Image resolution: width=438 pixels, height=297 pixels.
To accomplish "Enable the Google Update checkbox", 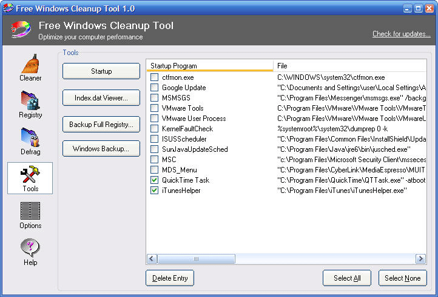I will point(154,88).
